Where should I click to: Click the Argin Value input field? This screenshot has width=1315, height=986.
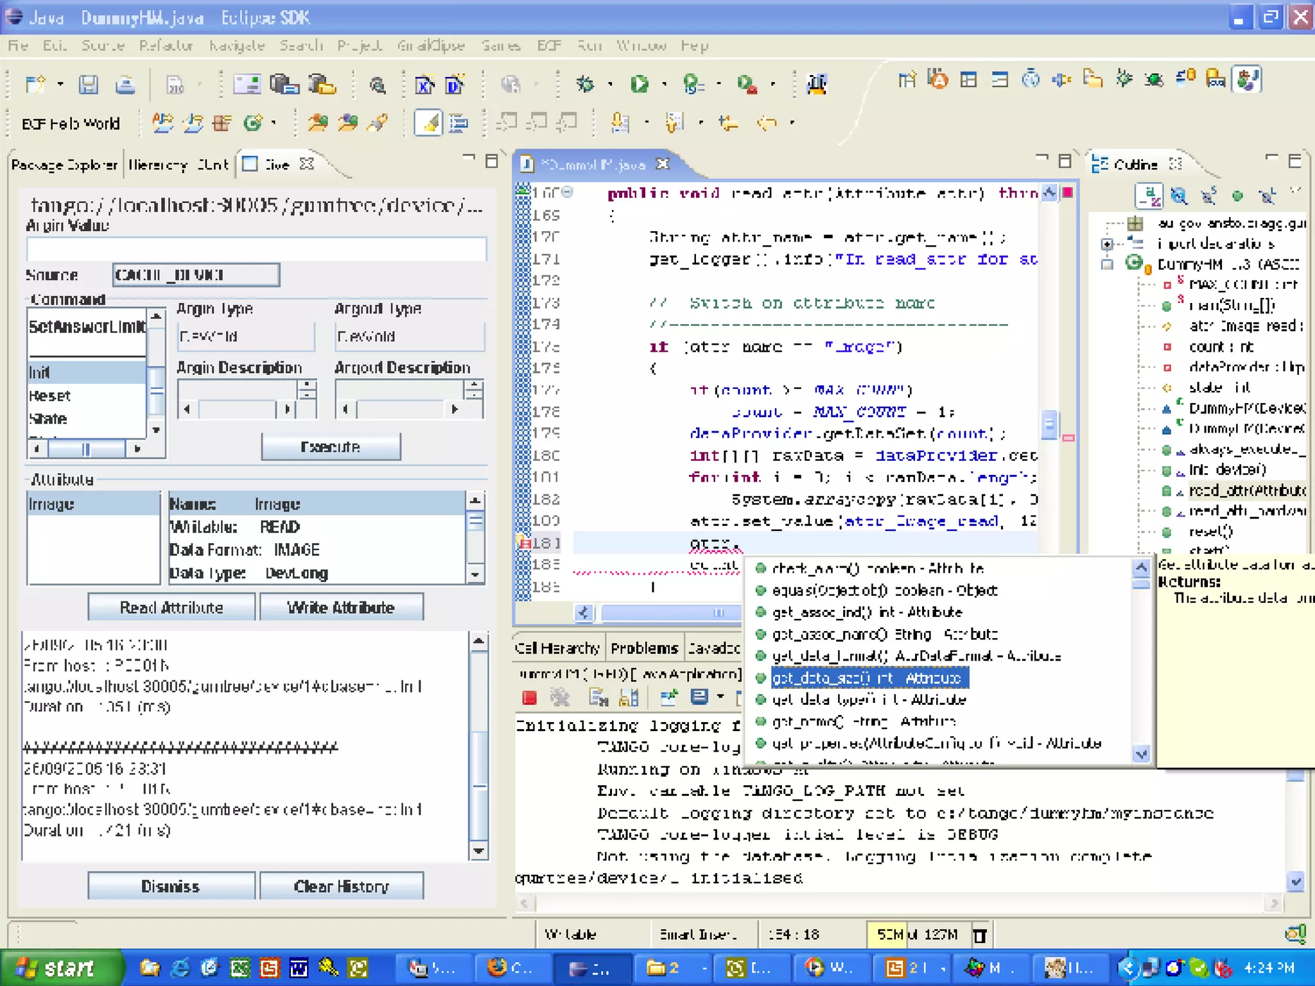pyautogui.click(x=256, y=249)
